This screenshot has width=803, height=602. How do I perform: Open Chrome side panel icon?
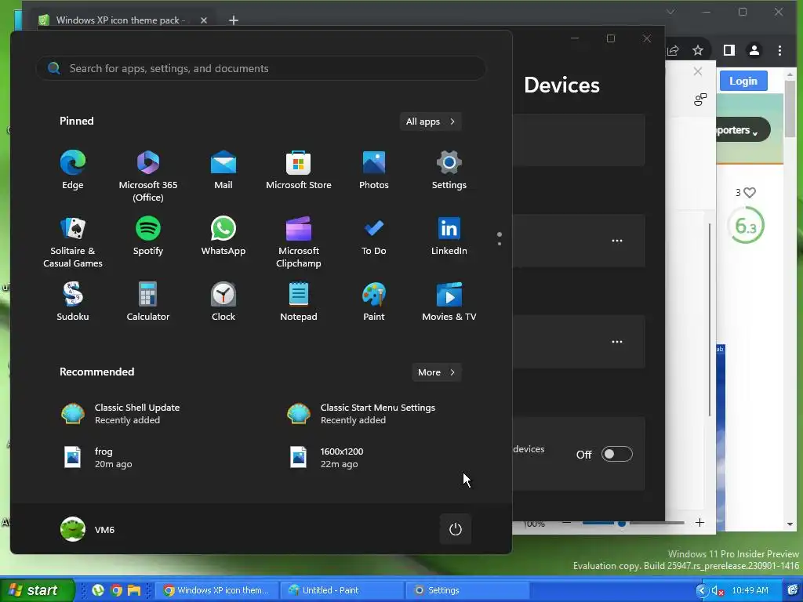[729, 50]
